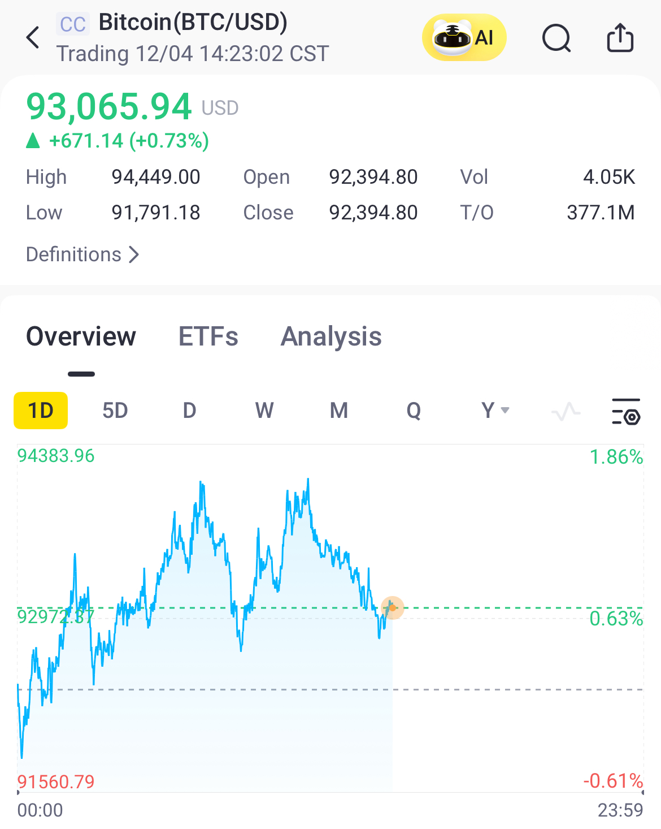
Task: Toggle the chart indicator waveform icon
Action: pos(566,411)
